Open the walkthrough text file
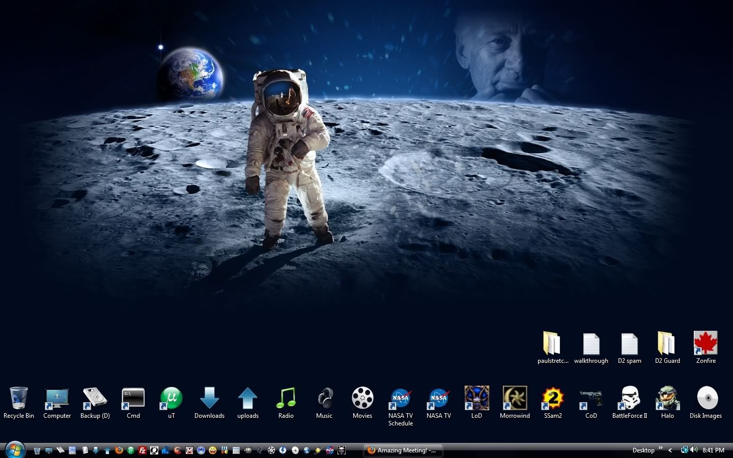Screen dimensions: 733x458 coord(591,345)
